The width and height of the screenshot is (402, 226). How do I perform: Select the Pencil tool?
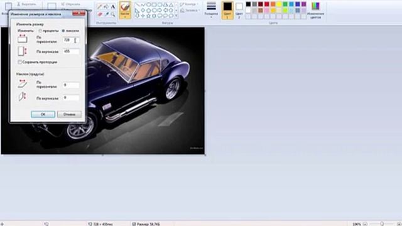[x=100, y=6]
